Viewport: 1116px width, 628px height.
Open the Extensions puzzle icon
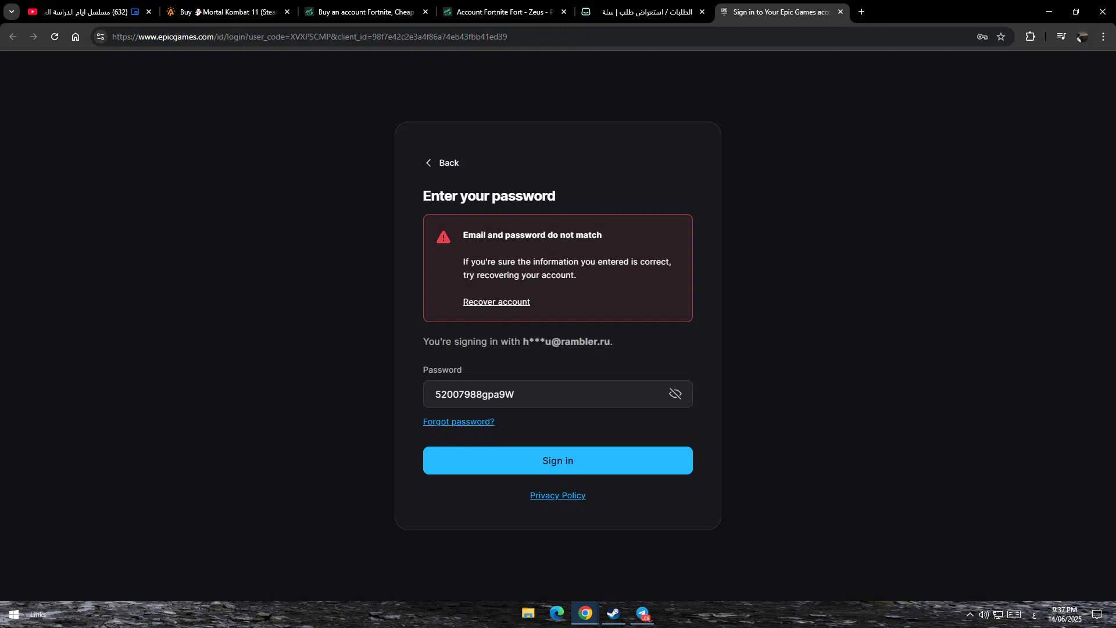tap(1030, 37)
